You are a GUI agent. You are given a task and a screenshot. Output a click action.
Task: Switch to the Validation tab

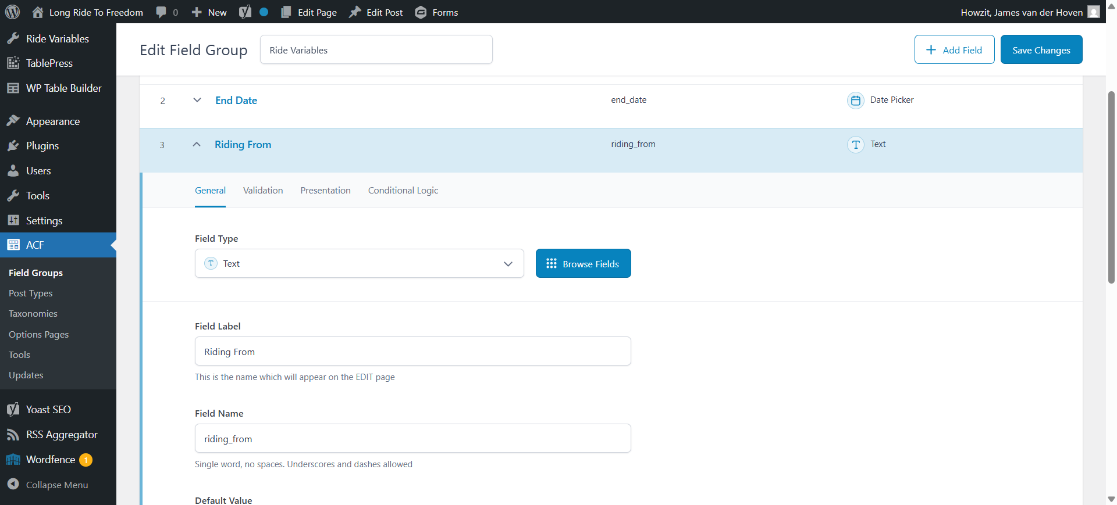[x=263, y=191]
